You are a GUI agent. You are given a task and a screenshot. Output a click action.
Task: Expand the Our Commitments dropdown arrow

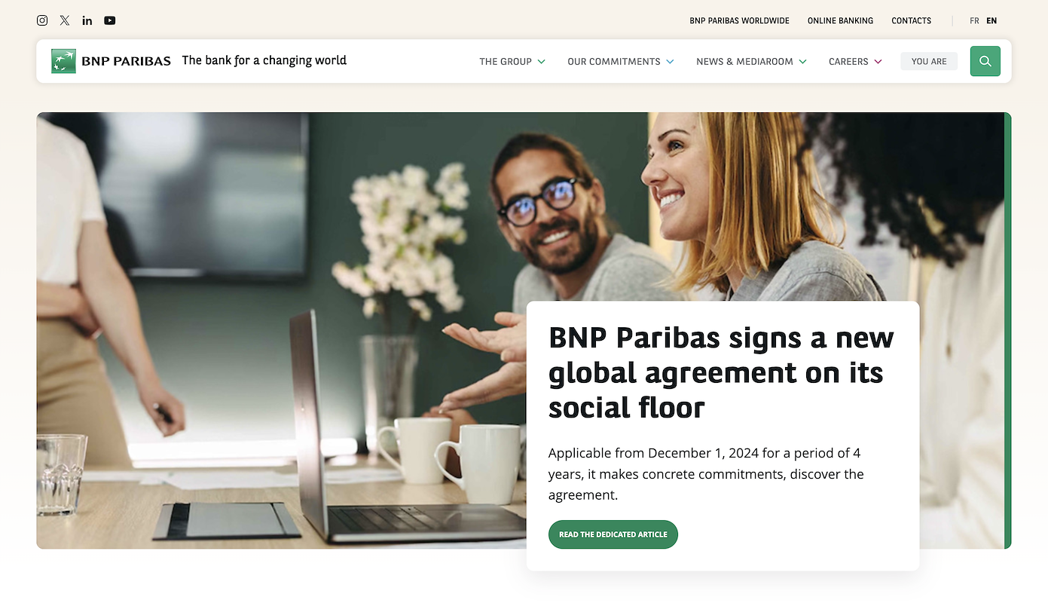tap(670, 62)
